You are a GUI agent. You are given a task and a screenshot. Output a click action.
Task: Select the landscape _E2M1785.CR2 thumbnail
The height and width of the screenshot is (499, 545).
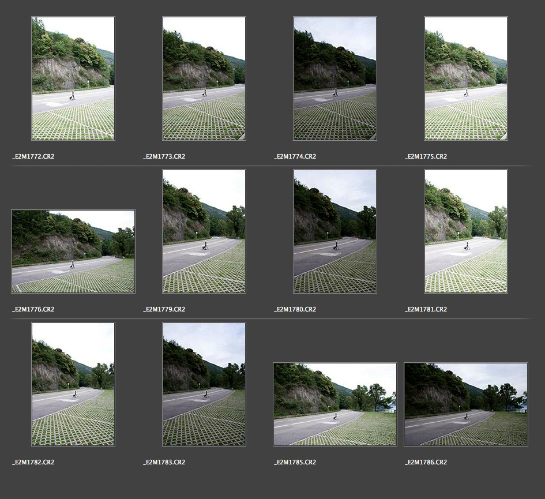pyautogui.click(x=335, y=404)
